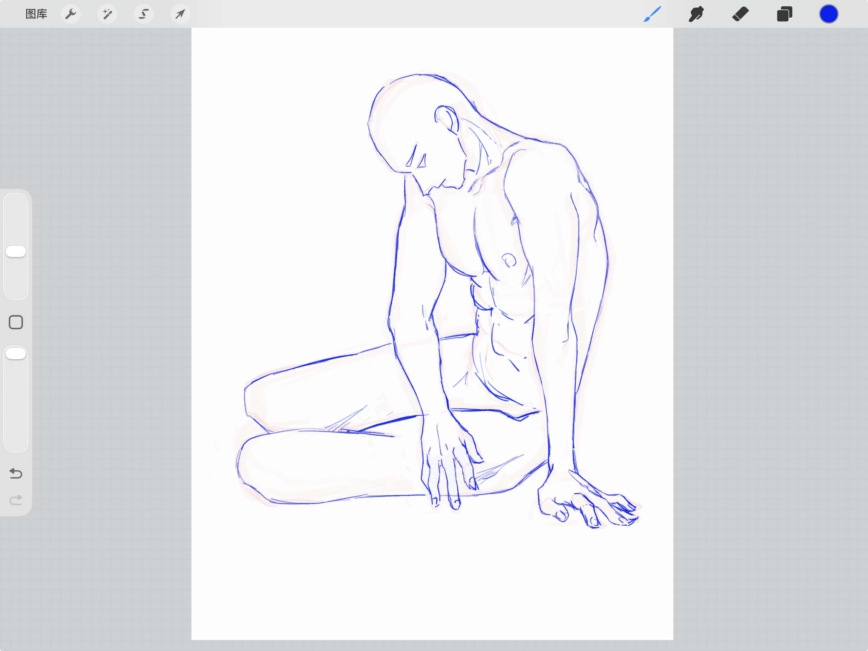Activate the Selection S-shaped tool
The height and width of the screenshot is (651, 868).
(144, 14)
